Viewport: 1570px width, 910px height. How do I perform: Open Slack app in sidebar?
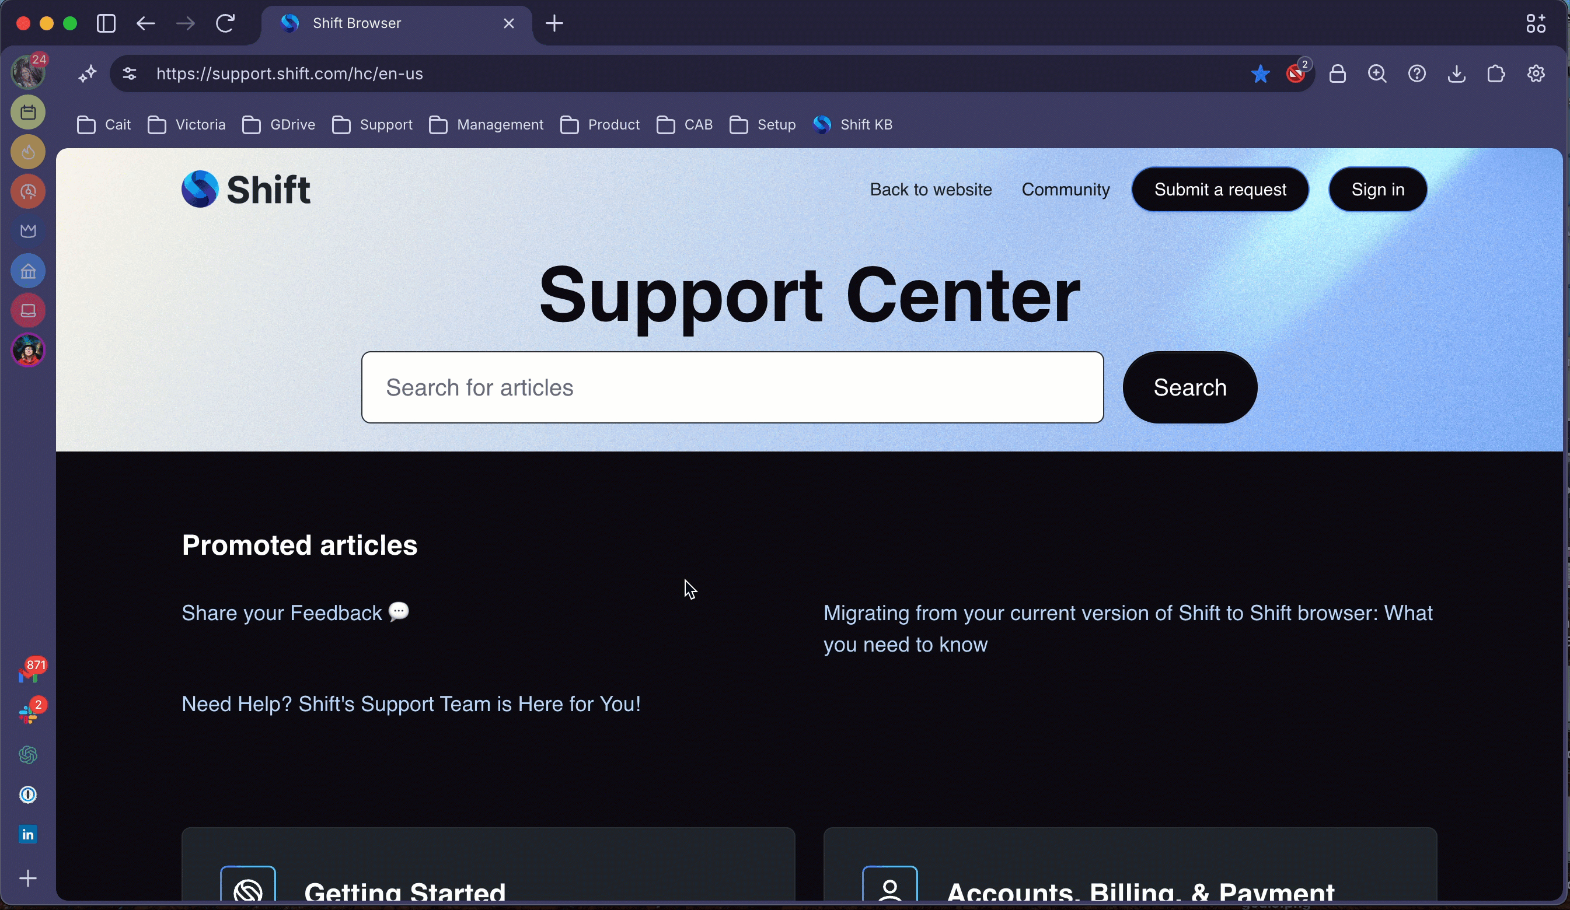click(29, 713)
